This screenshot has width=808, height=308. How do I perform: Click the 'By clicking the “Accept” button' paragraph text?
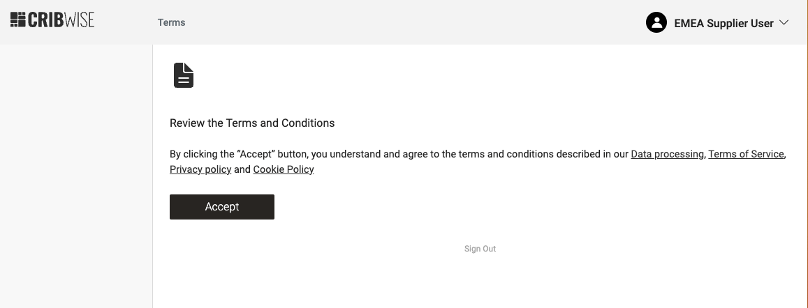[391, 154]
